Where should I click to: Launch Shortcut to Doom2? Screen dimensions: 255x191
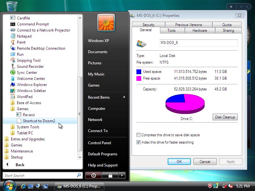pos(40,121)
